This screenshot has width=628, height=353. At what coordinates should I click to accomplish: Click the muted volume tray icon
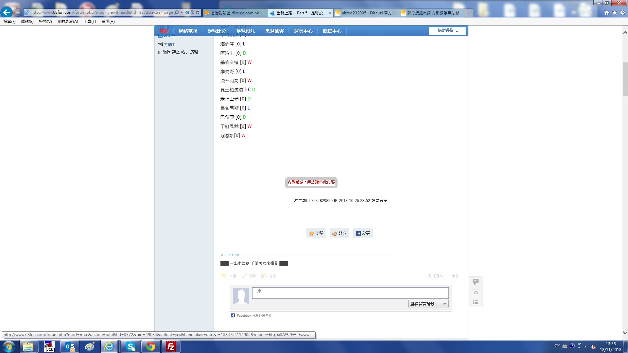(x=593, y=346)
